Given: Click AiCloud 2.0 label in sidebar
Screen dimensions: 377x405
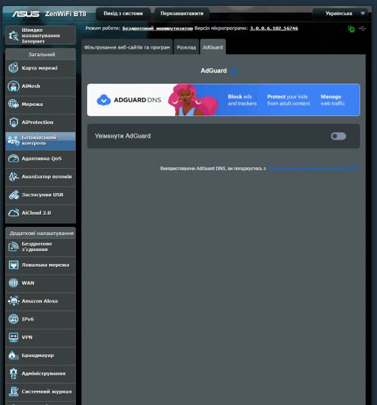Looking at the screenshot, I should tap(36, 213).
